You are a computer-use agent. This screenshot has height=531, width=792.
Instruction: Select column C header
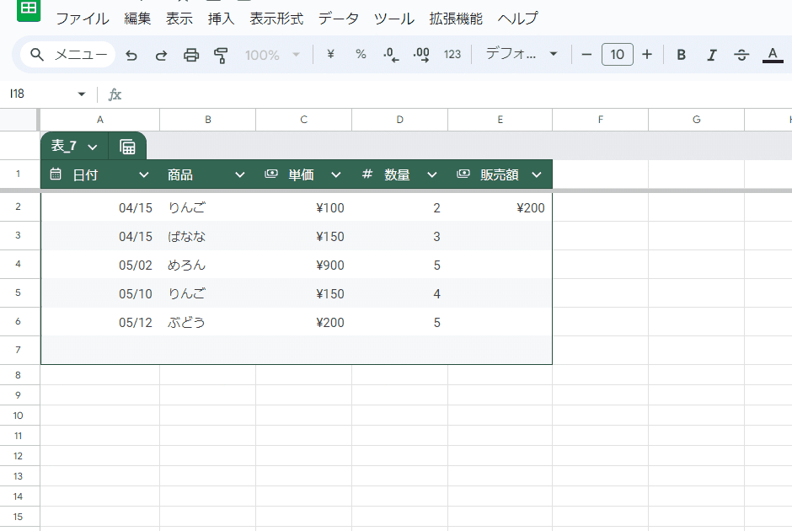pos(303,120)
